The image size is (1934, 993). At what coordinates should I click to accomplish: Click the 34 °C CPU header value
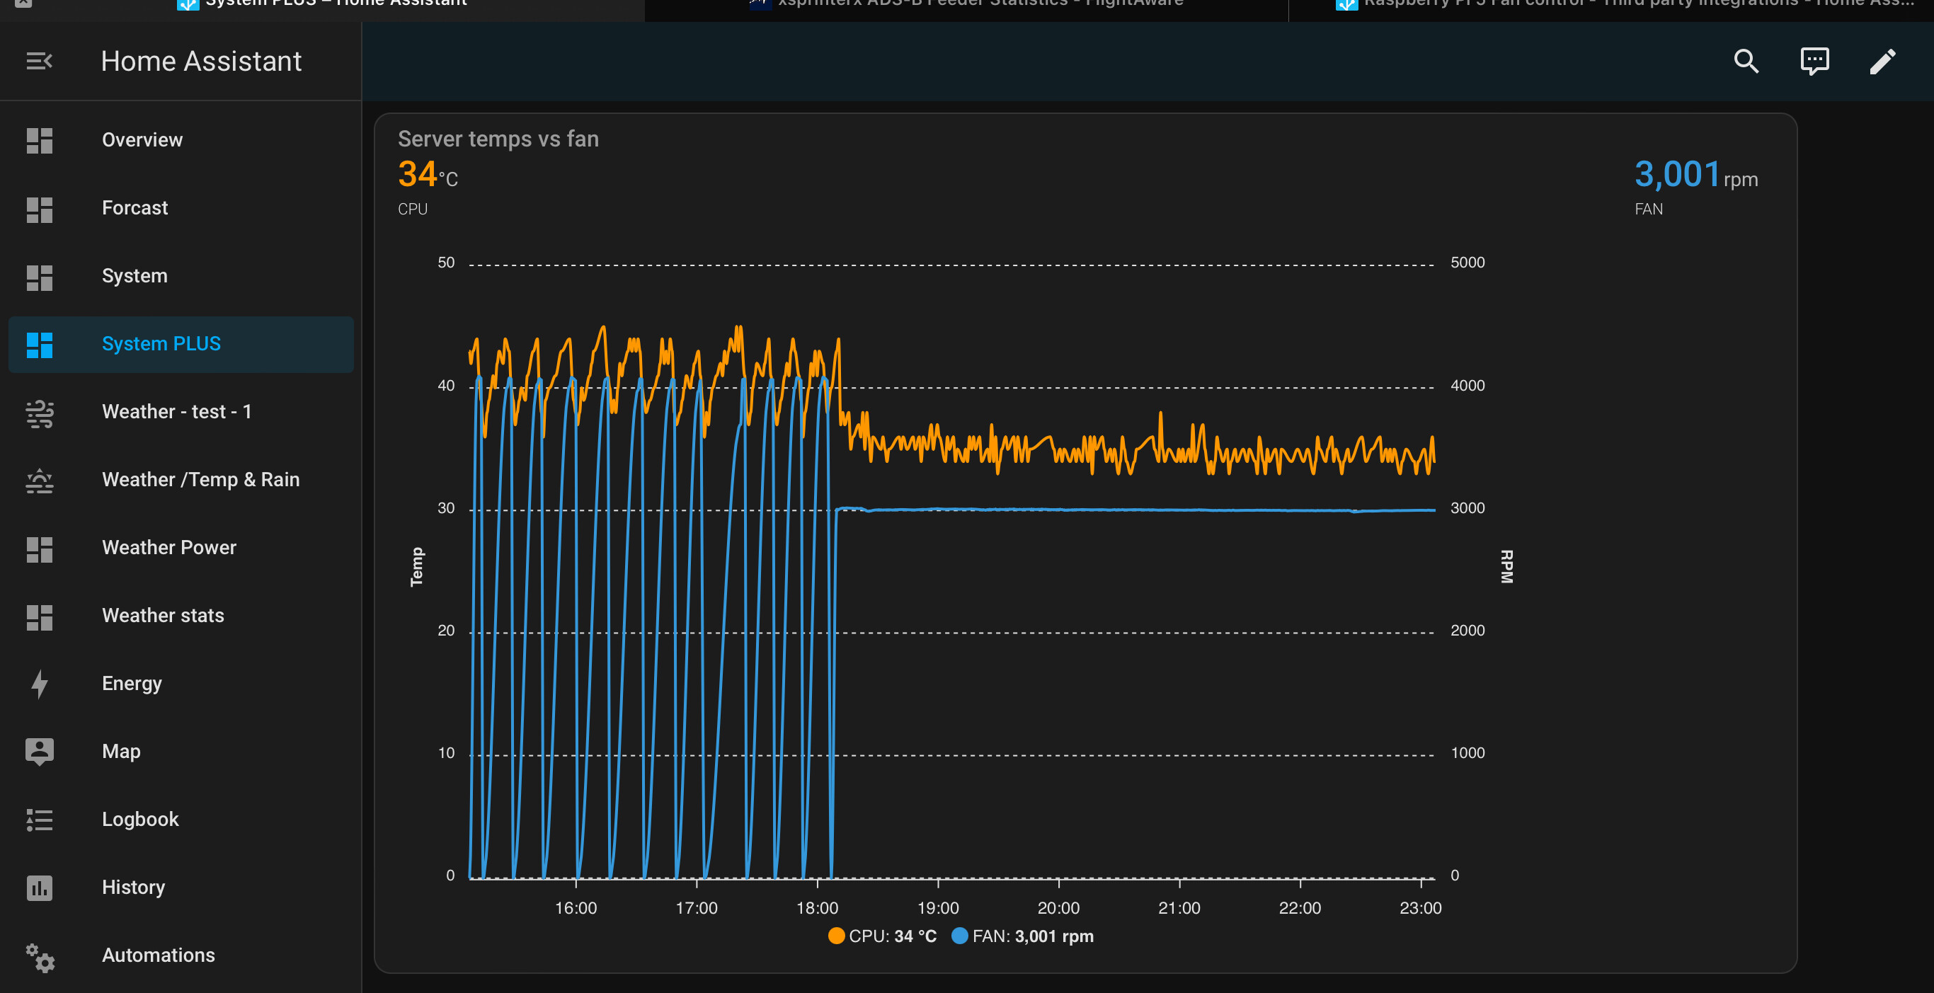coord(426,176)
